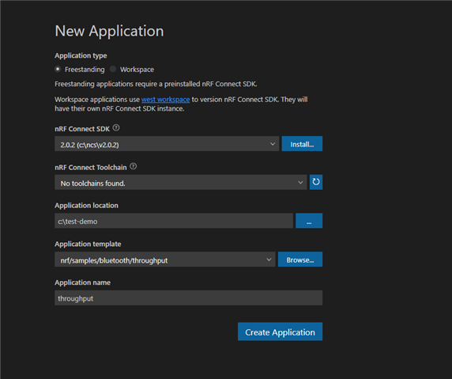Focus the Application name field
The image size is (452, 379).
189,298
